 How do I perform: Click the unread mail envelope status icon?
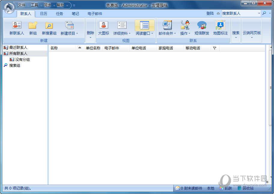click(178, 188)
